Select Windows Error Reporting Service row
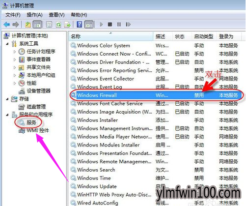The width and height of the screenshot is (246, 206). [114, 70]
